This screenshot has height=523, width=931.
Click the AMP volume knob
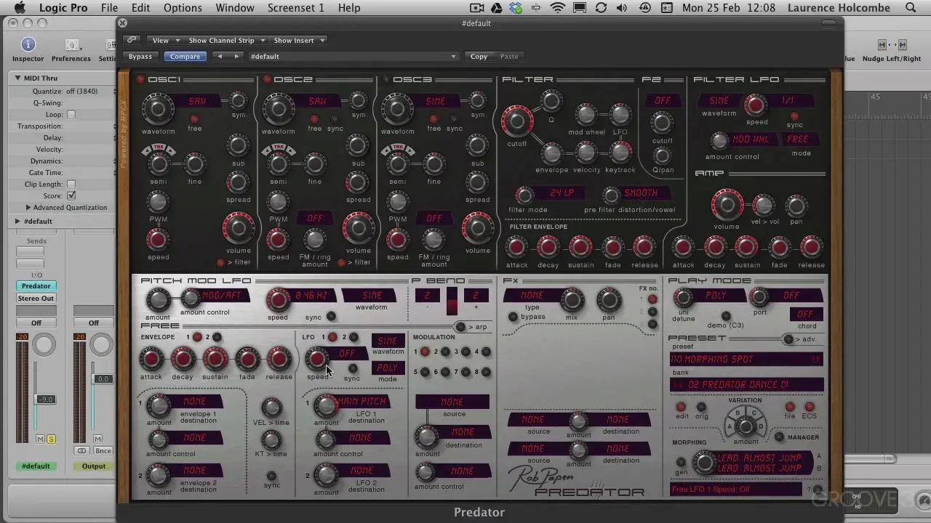[727, 205]
